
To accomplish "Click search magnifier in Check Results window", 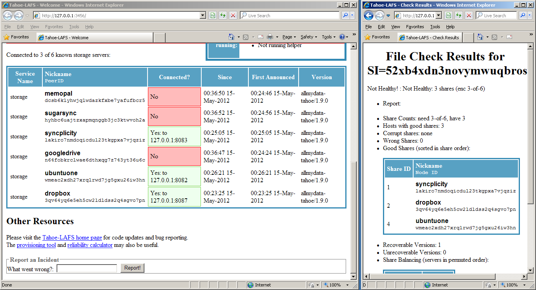I will click(x=523, y=16).
